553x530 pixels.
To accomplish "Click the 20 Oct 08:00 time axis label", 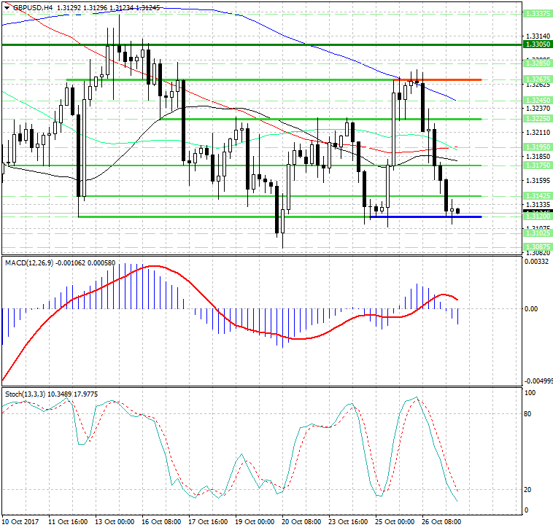I will click(x=303, y=522).
